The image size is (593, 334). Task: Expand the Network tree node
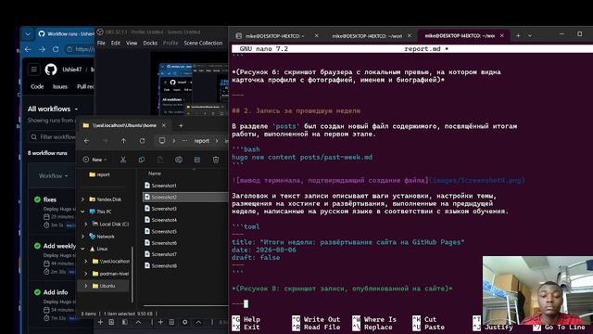tap(82, 237)
